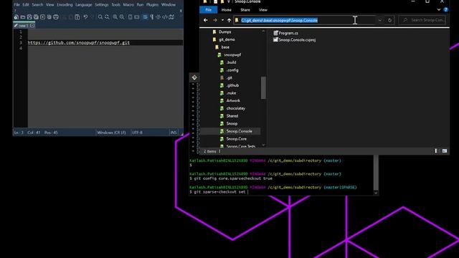Expand the address bar history dropdown
This screenshot has height=258, width=459.
click(379, 20)
